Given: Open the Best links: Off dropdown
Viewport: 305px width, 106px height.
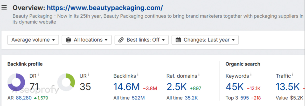Looking at the screenshot, I should [142, 40].
